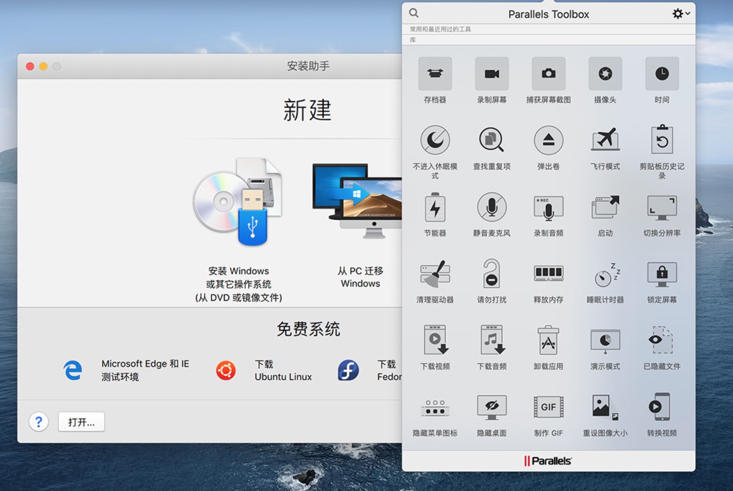
Task: Open the 制作 GIF maker tool
Action: point(548,407)
